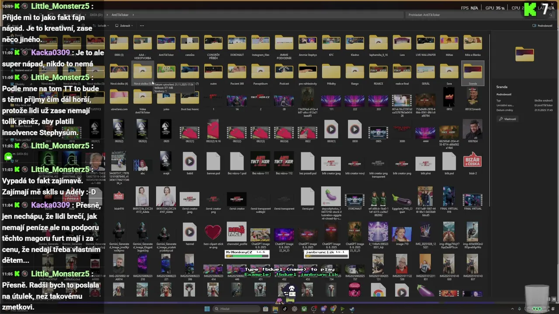This screenshot has width=559, height=314.
Task: Select the image-710 thumbnail
Action: [402, 235]
